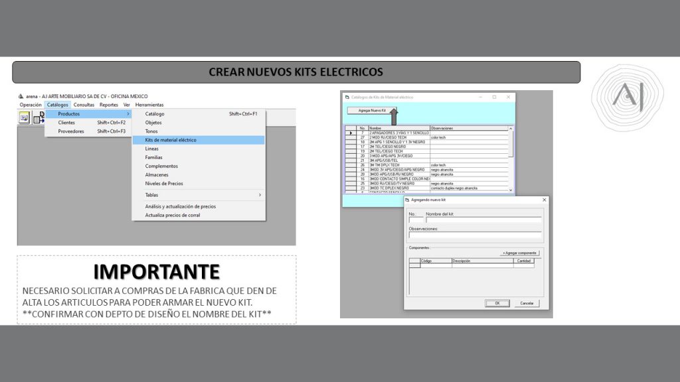This screenshot has width=680, height=382.
Task: Expand the Productos submenu arrow
Action: pyautogui.click(x=128, y=114)
